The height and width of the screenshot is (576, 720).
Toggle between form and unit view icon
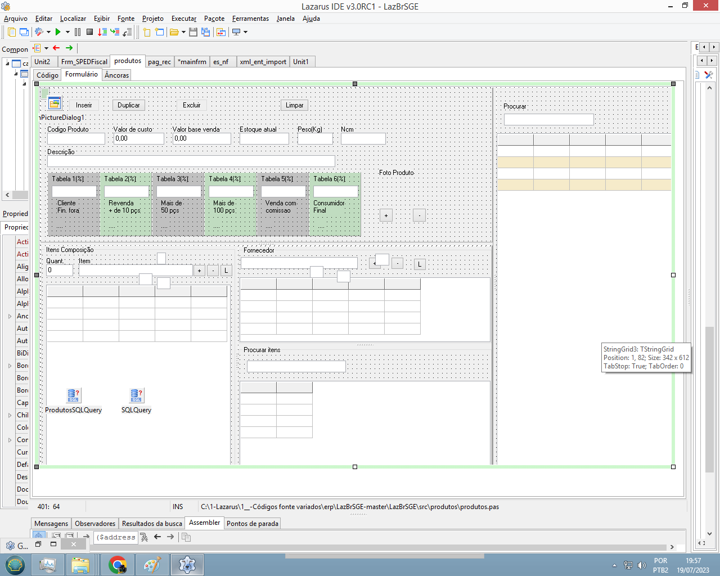(221, 32)
